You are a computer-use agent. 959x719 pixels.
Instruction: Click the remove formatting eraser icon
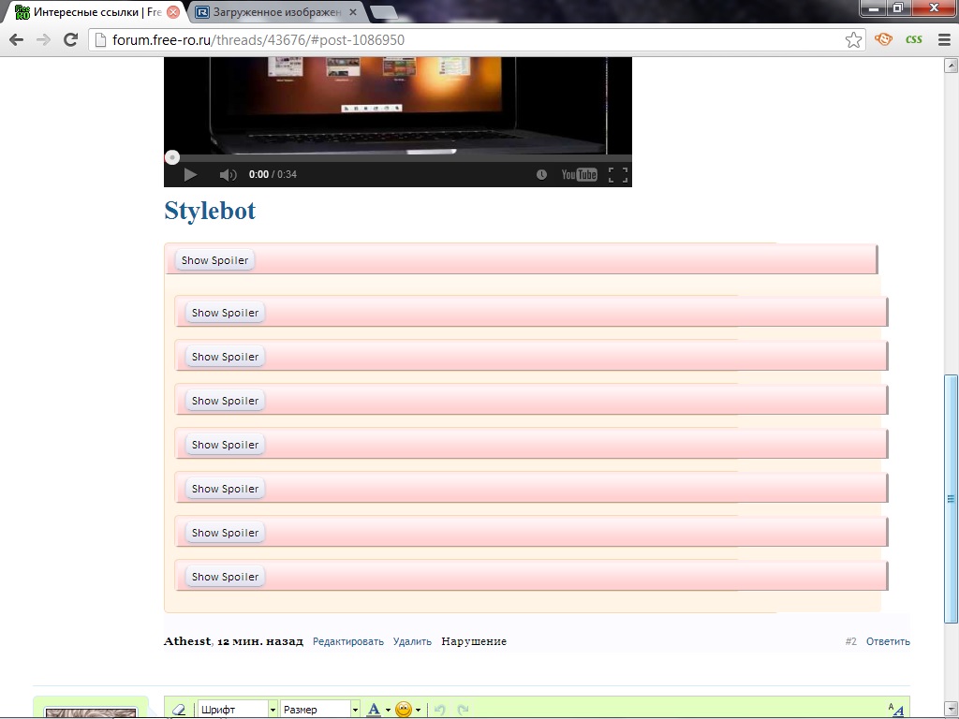179,710
